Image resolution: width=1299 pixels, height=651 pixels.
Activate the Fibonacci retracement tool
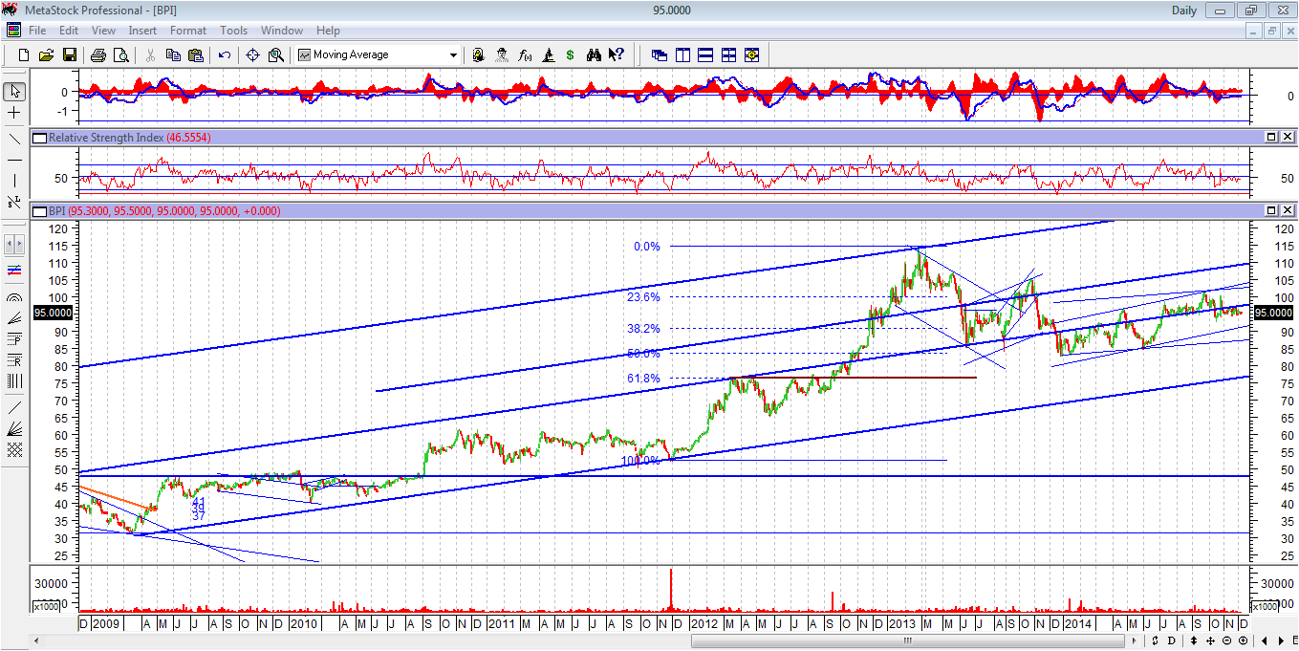click(x=11, y=361)
